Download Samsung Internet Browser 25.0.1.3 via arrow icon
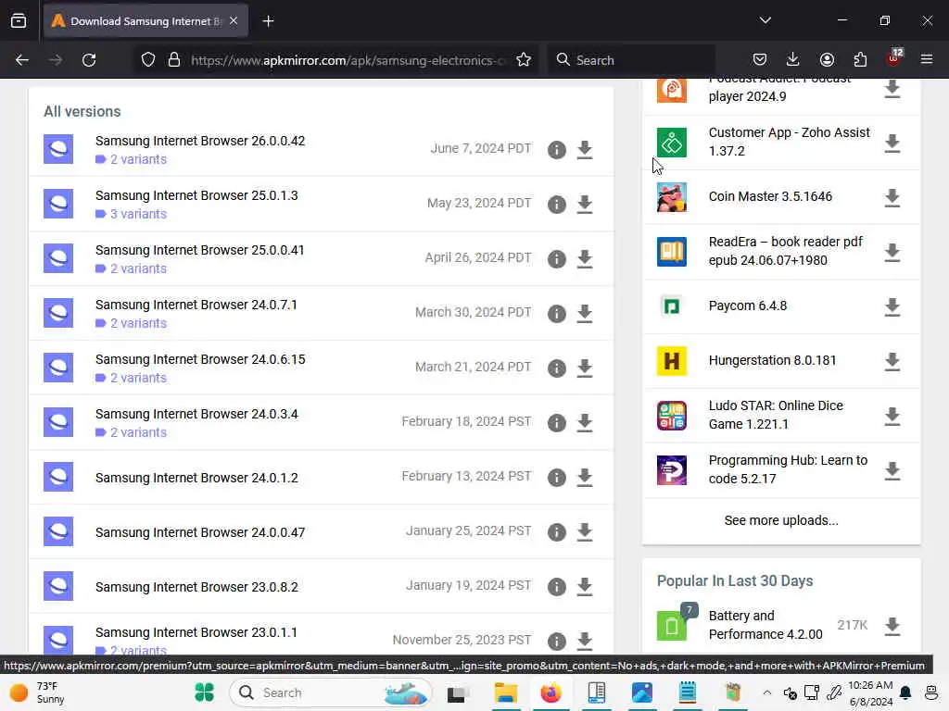Viewport: 949px width, 711px height. [584, 204]
